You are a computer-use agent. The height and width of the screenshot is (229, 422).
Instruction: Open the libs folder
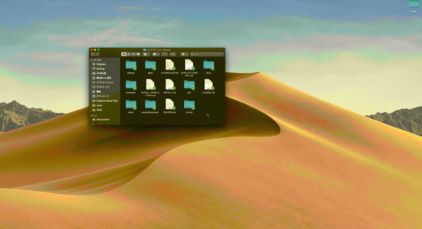(x=189, y=85)
